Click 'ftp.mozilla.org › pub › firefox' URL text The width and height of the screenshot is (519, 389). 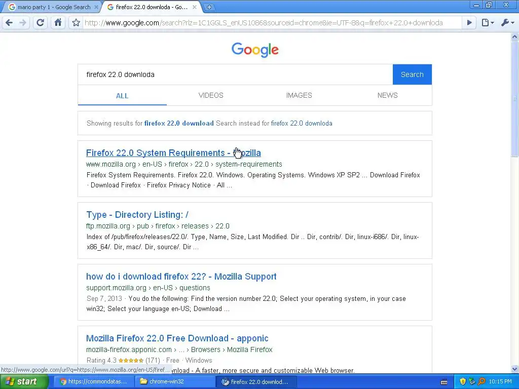tap(158, 226)
